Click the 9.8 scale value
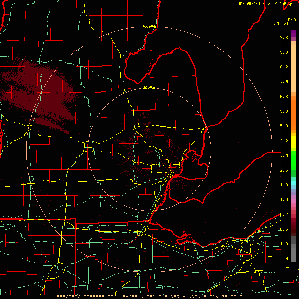The width and height of the screenshot is (299, 299). coord(284,37)
